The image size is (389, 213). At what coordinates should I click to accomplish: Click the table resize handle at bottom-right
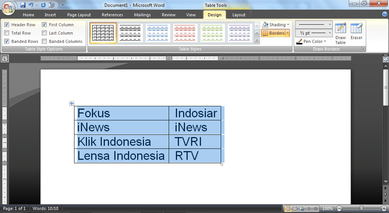pyautogui.click(x=222, y=164)
